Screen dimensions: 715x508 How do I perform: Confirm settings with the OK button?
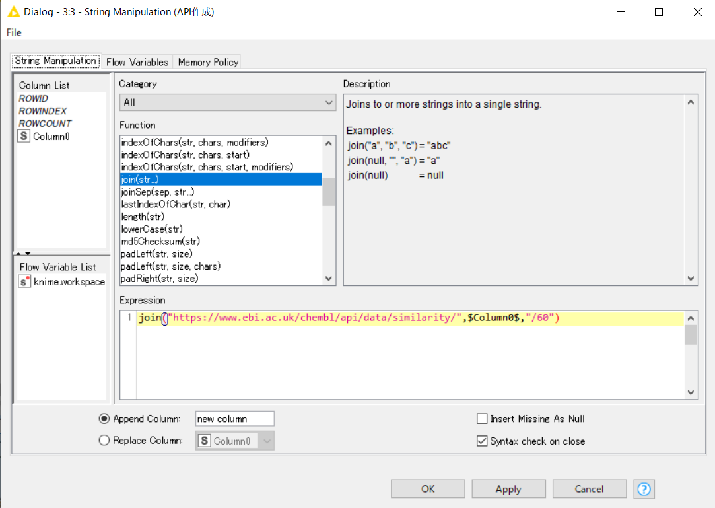point(427,489)
